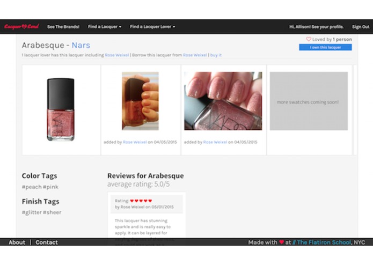The height and width of the screenshot is (265, 373).
Task: Click 'average rating: 5.0/5' text
Action: coord(138,184)
